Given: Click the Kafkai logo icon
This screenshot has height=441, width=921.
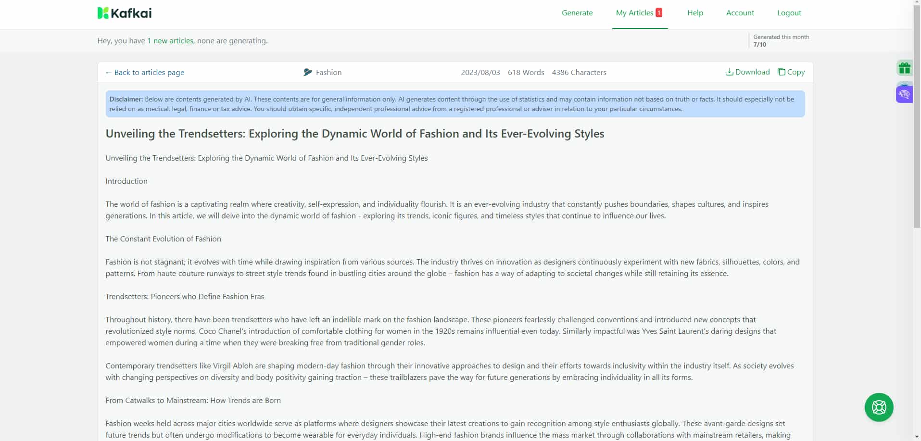Looking at the screenshot, I should (x=103, y=13).
